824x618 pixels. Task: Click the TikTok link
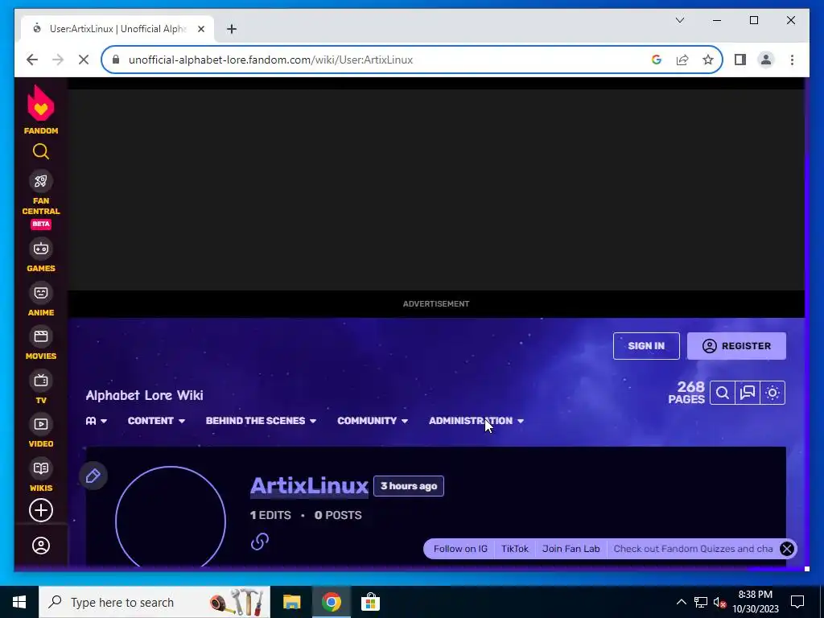[x=514, y=549]
